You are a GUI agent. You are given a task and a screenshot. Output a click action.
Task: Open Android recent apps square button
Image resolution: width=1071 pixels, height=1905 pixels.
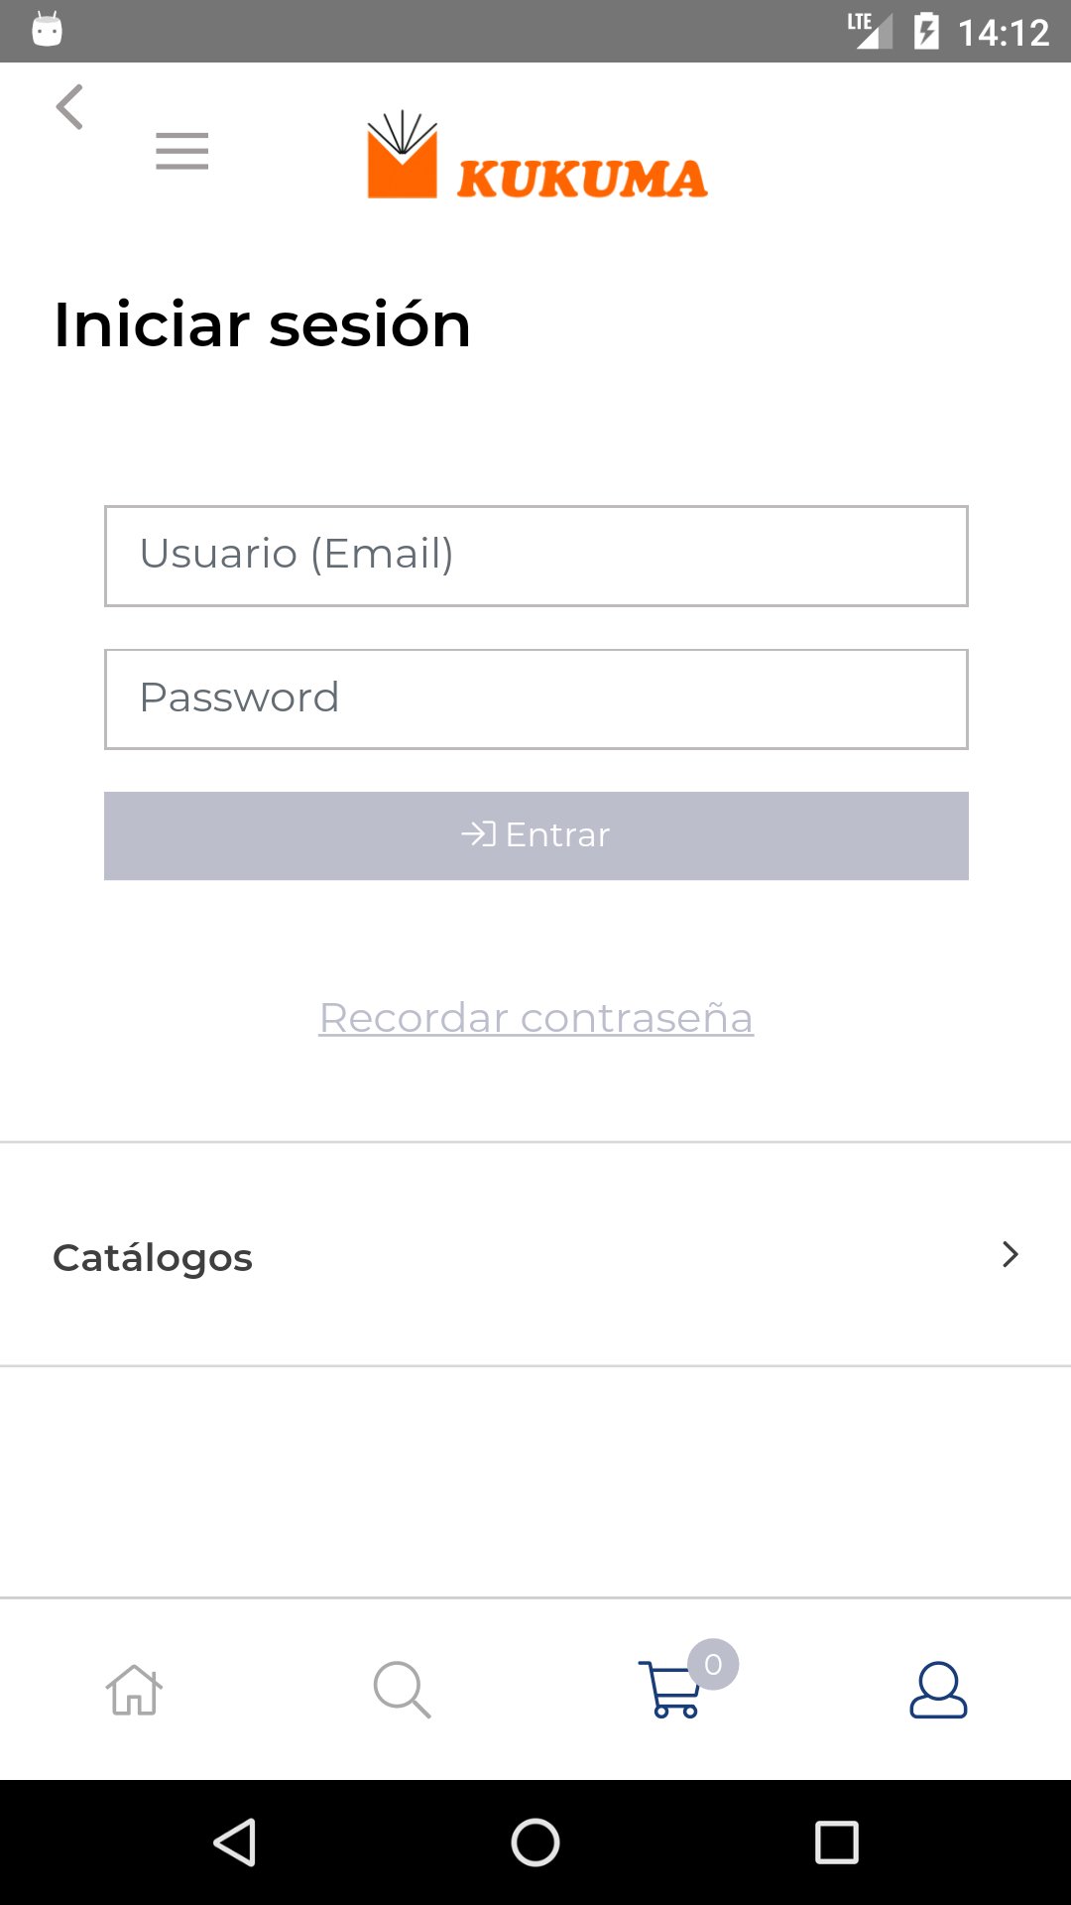point(837,1842)
